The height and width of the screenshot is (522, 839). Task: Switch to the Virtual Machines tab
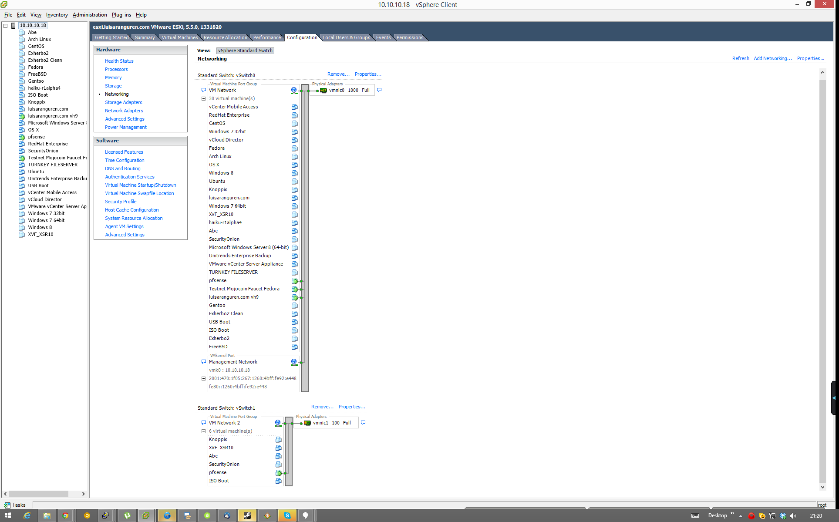pyautogui.click(x=179, y=37)
